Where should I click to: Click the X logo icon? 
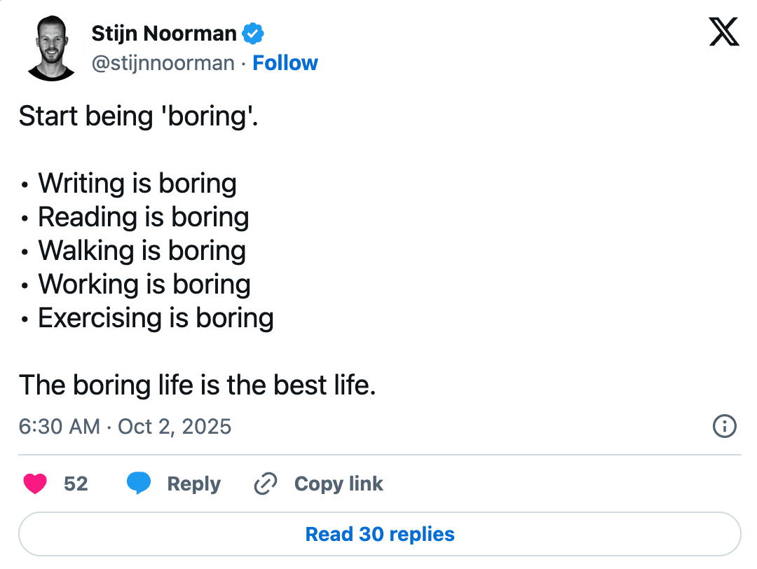(x=724, y=32)
